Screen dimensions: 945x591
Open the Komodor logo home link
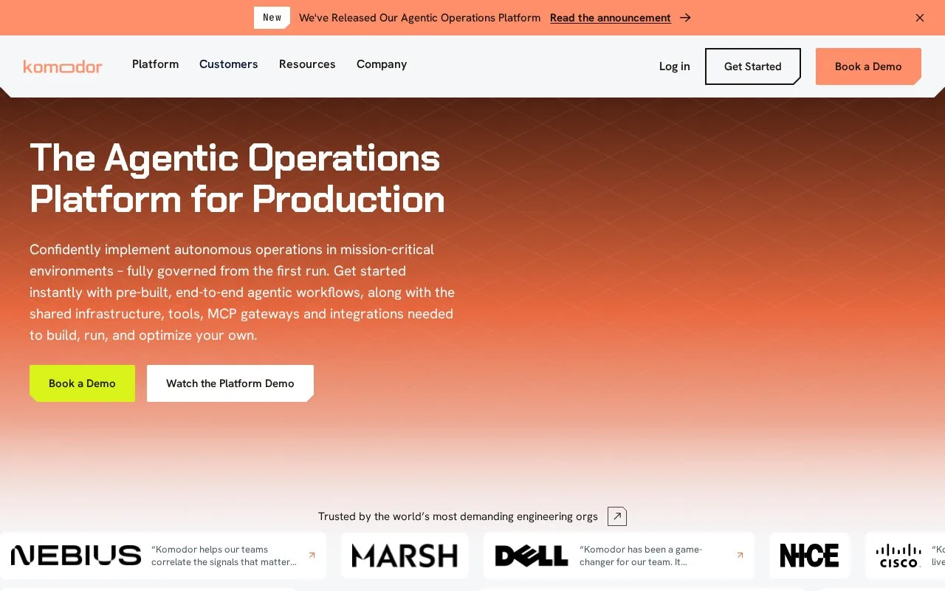pyautogui.click(x=63, y=66)
